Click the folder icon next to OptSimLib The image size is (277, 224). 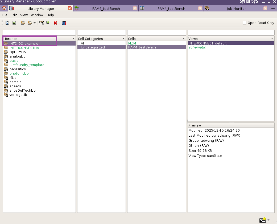tap(6, 52)
